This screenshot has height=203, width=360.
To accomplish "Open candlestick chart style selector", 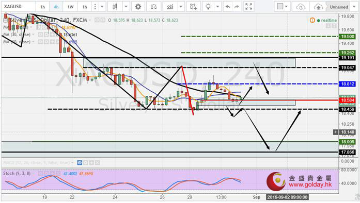I will pos(115,7).
